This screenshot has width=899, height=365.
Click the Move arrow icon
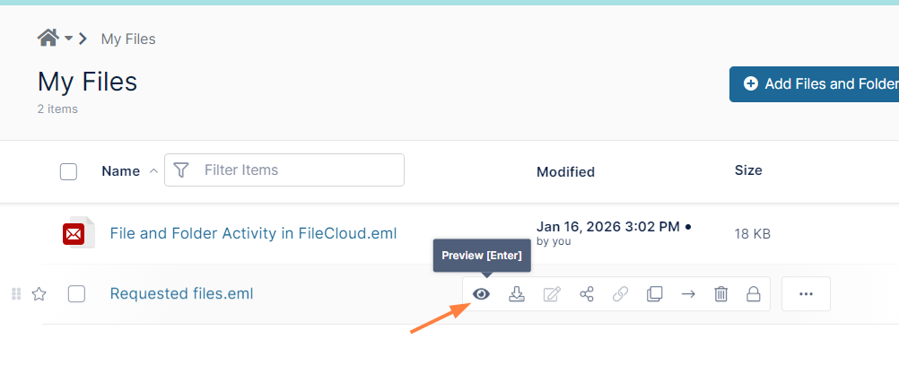point(688,294)
